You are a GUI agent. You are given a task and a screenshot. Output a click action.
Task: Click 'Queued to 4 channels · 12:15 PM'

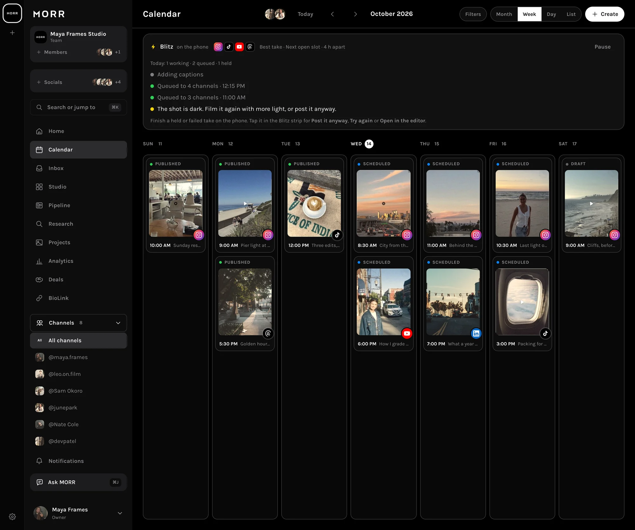(201, 86)
